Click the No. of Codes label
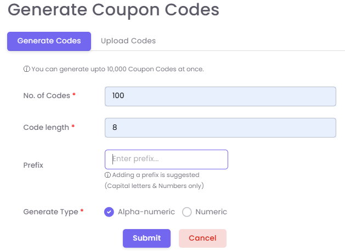 47,96
